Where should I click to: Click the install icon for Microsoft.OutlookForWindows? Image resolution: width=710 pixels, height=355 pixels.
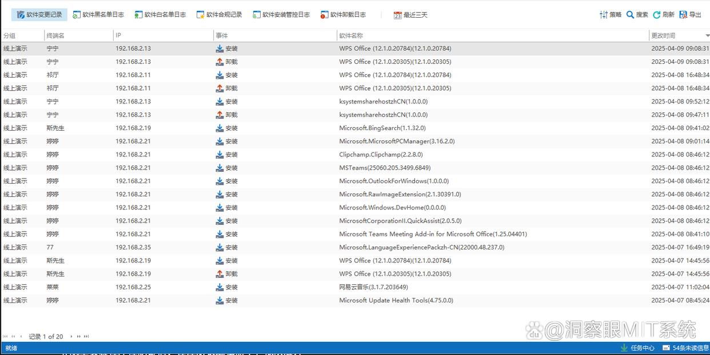pyautogui.click(x=220, y=181)
